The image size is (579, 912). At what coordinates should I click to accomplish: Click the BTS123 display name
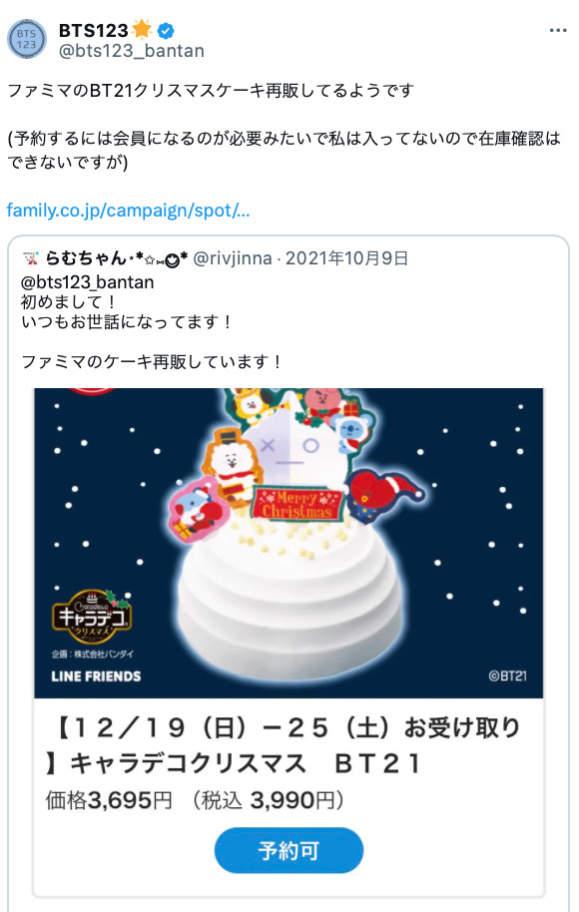(x=93, y=30)
